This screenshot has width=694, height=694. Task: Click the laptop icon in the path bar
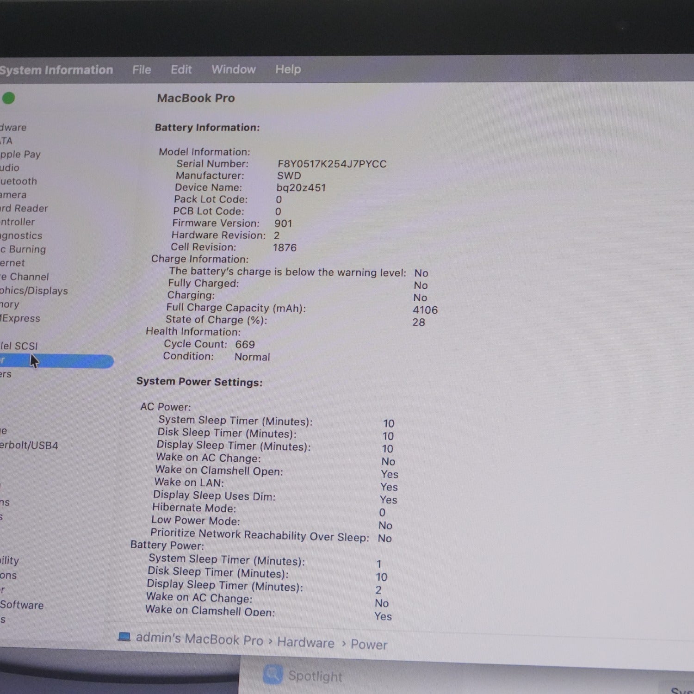click(x=124, y=637)
